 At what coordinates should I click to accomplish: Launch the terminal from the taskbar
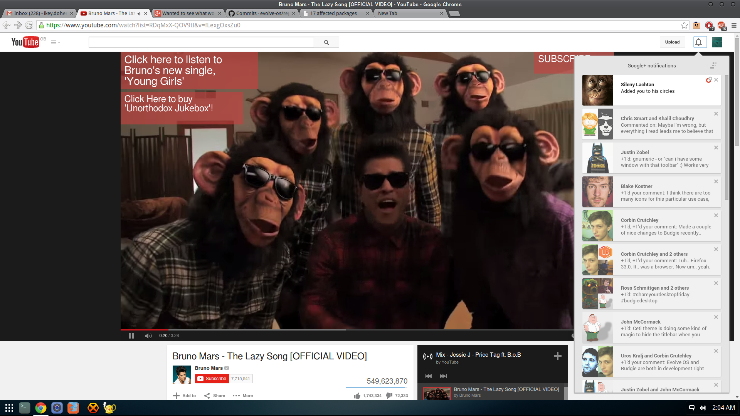25,408
